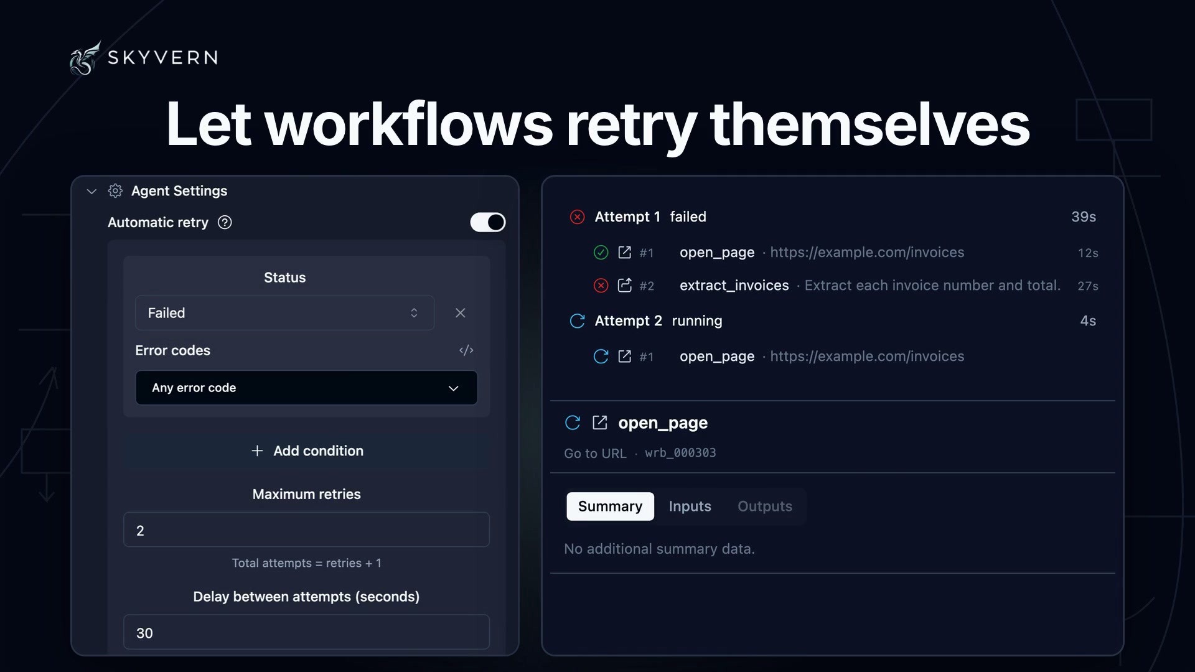Click the Add condition button

pos(306,451)
